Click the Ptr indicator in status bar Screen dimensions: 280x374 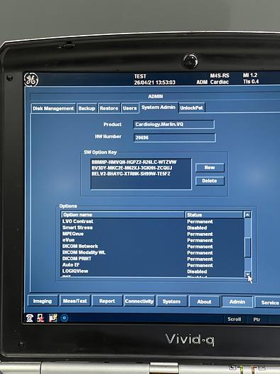pyautogui.click(x=257, y=319)
